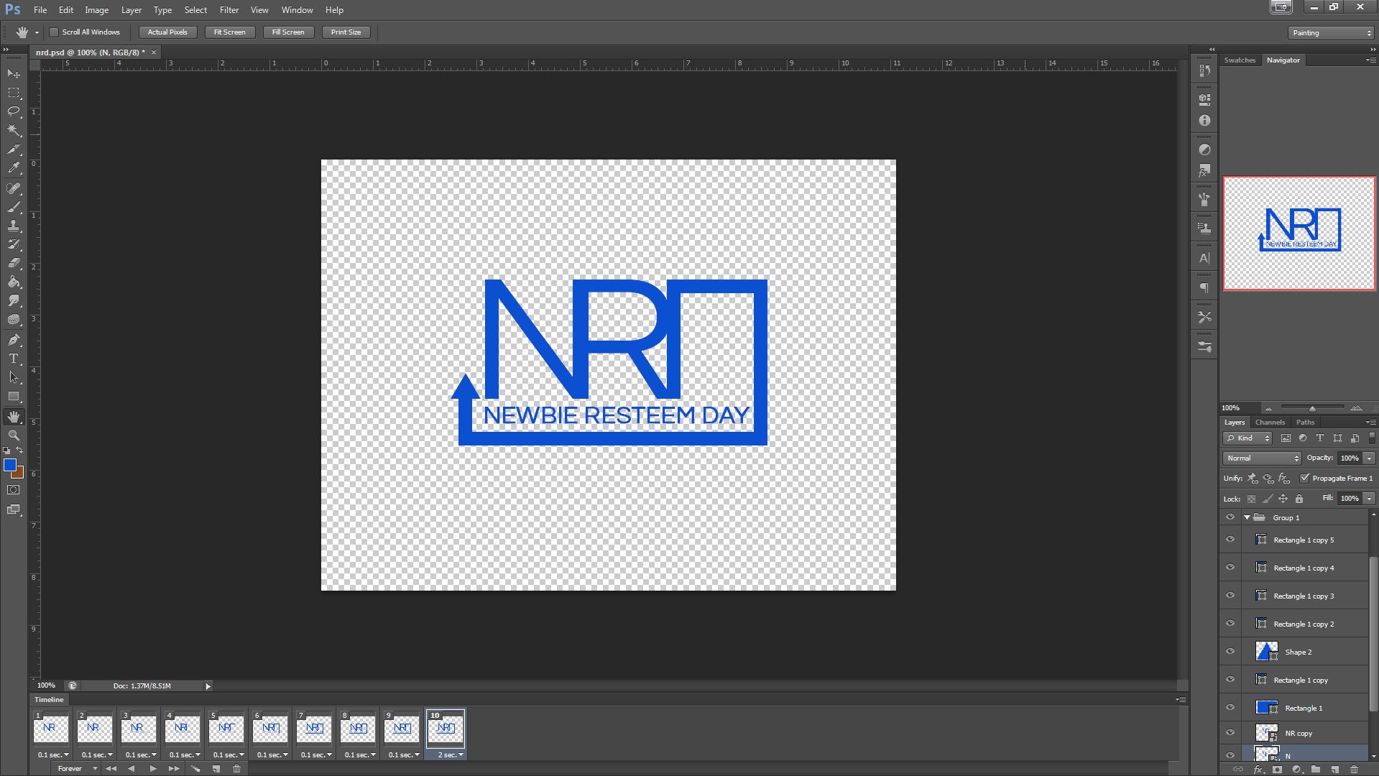Click the Actual Pixels button
This screenshot has height=776, width=1379.
[167, 32]
